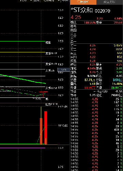123x171 pixels.
Task: Click the tallest red volume bar
Action: [x=46, y=128]
